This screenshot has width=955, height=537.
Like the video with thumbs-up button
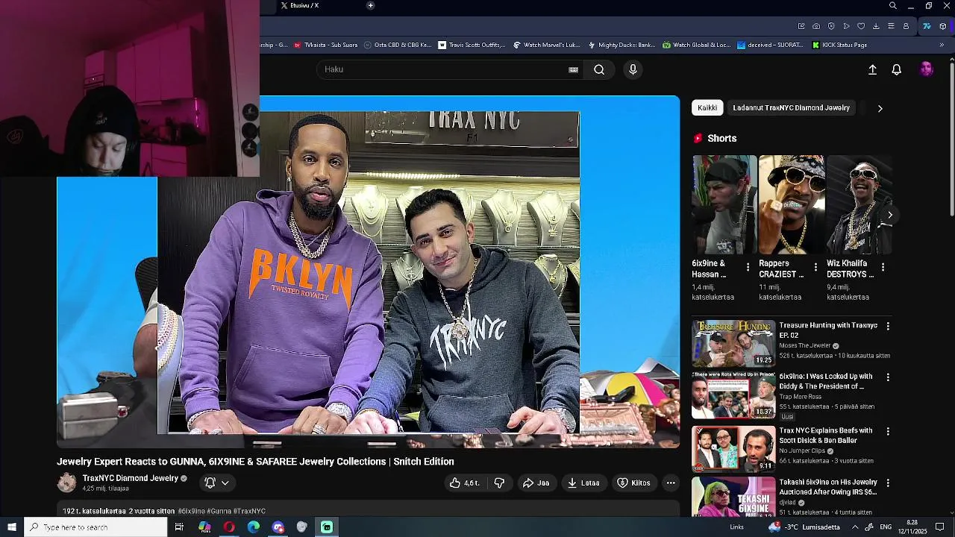pyautogui.click(x=464, y=483)
